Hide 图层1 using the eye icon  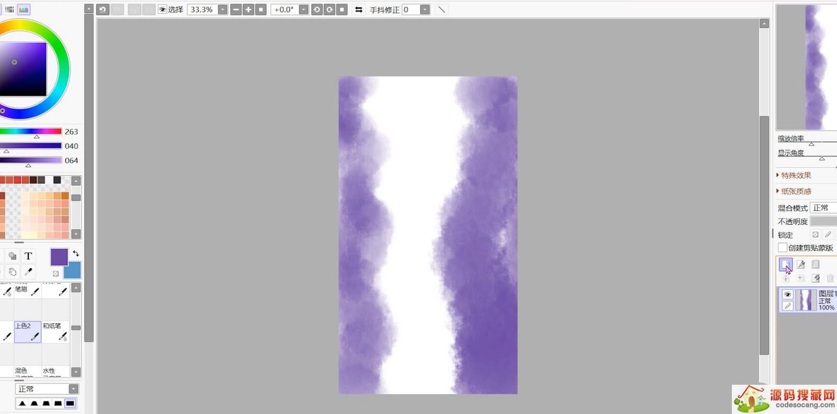(x=787, y=294)
